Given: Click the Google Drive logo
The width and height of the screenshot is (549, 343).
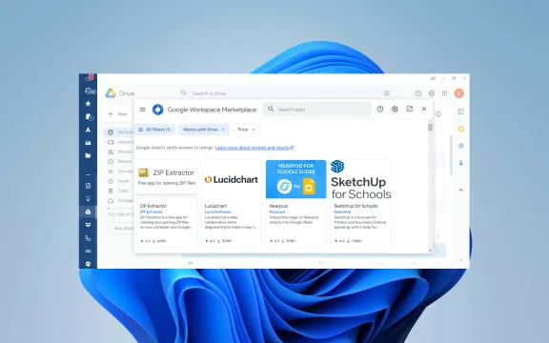Looking at the screenshot, I should coord(111,93).
